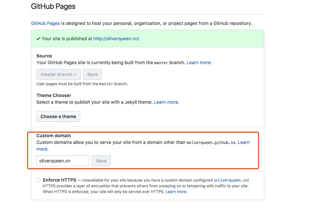The width and height of the screenshot is (334, 209).
Task: Focus the custom domain text field
Action: click(63, 161)
